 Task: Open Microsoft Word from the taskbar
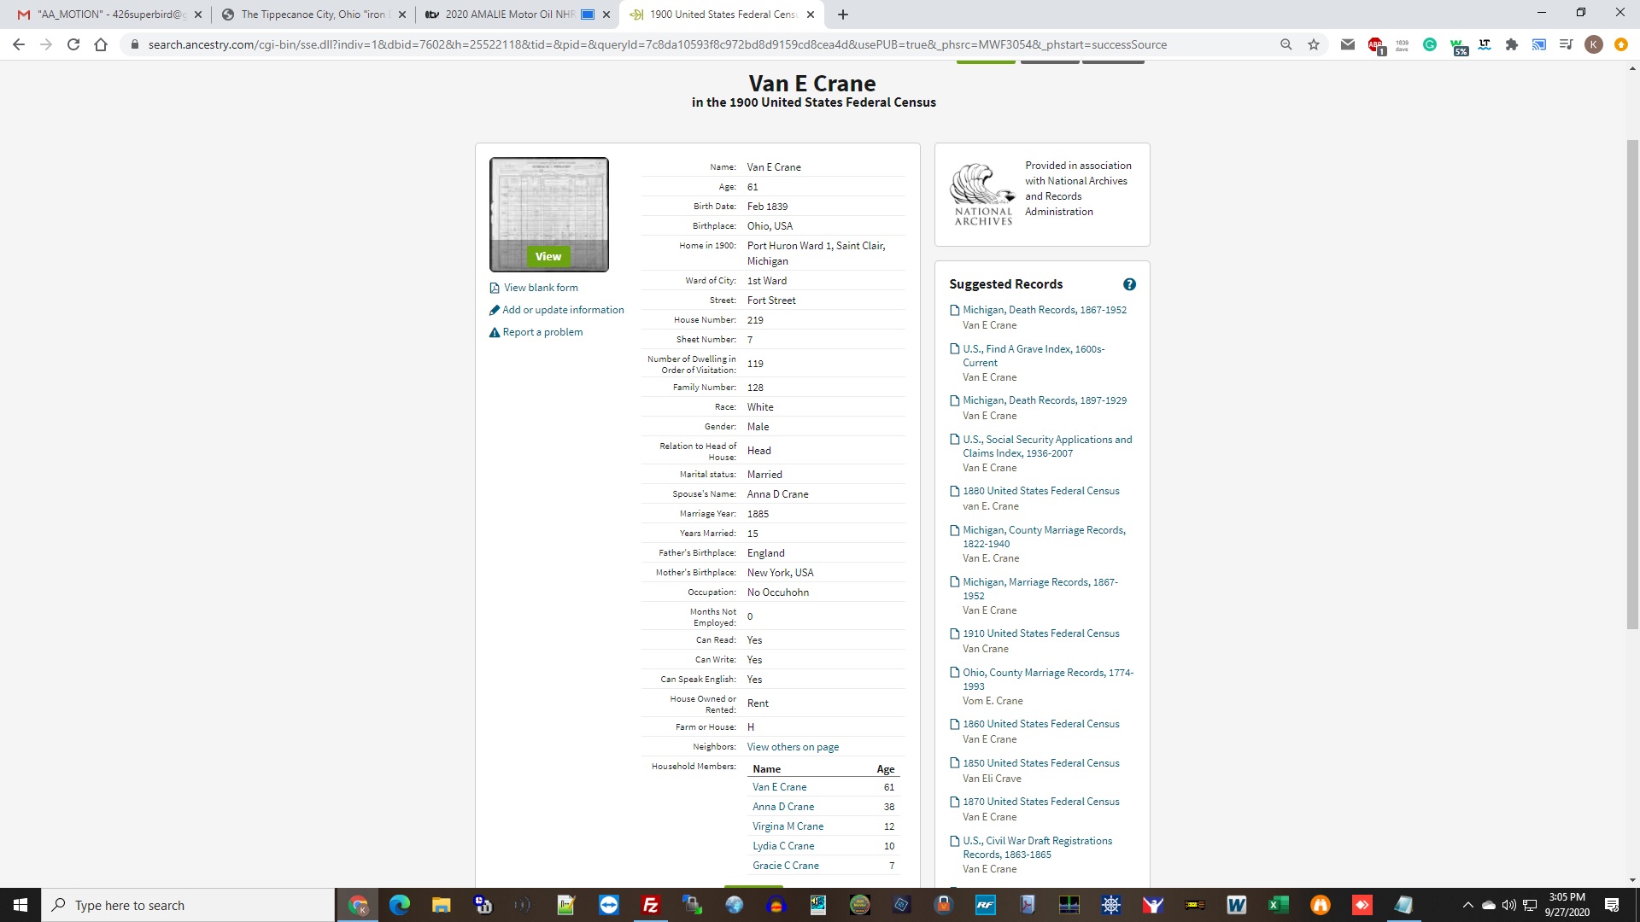(x=1236, y=905)
